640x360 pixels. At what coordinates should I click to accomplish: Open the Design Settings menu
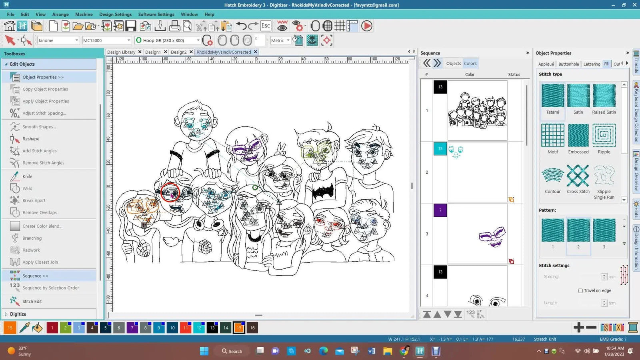click(115, 14)
